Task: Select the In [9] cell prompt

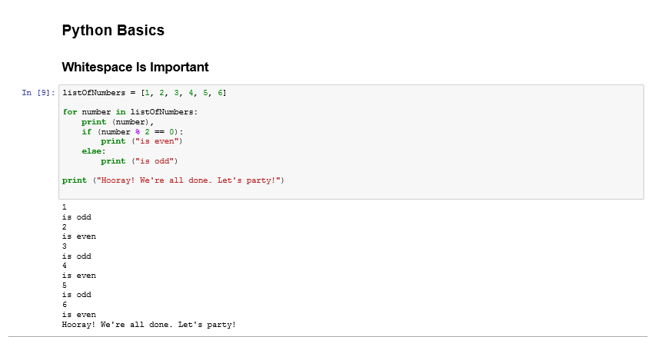Action: click(x=38, y=93)
